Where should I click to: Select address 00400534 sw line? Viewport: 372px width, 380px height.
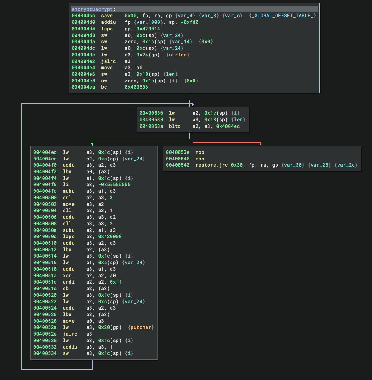pos(45,353)
